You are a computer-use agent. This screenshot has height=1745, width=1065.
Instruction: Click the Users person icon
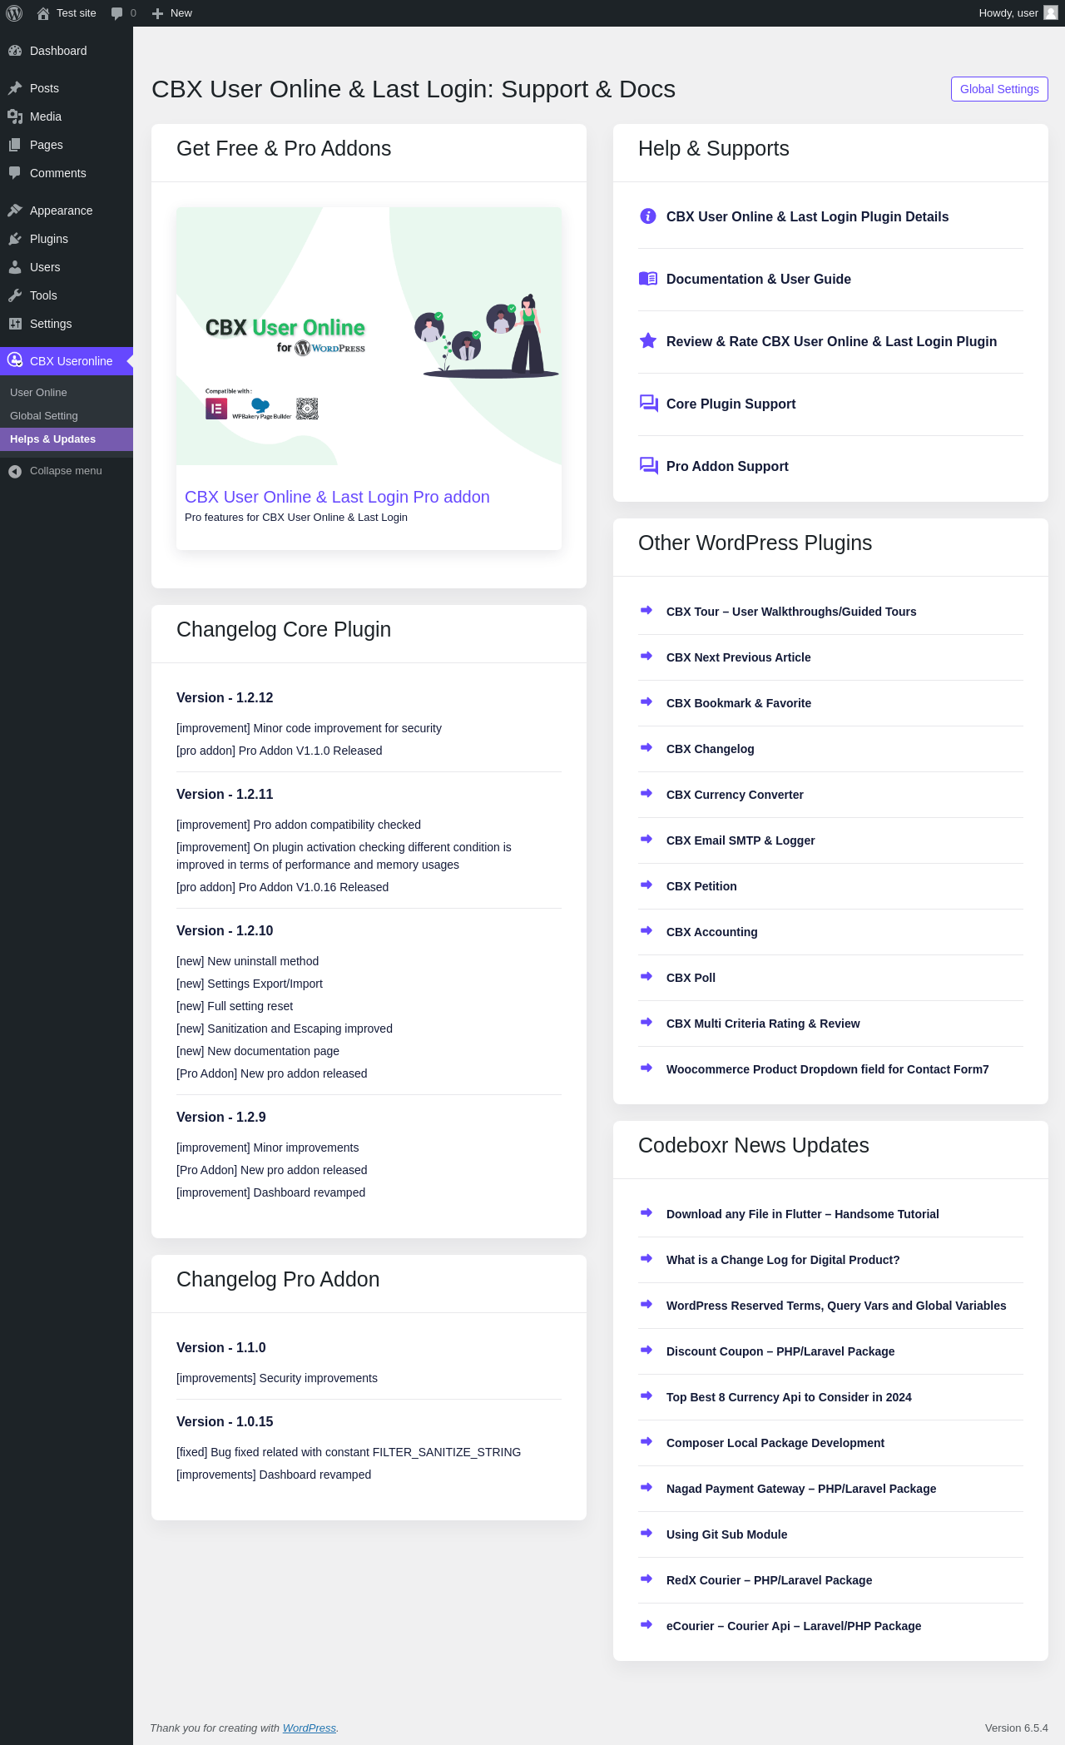point(15,267)
